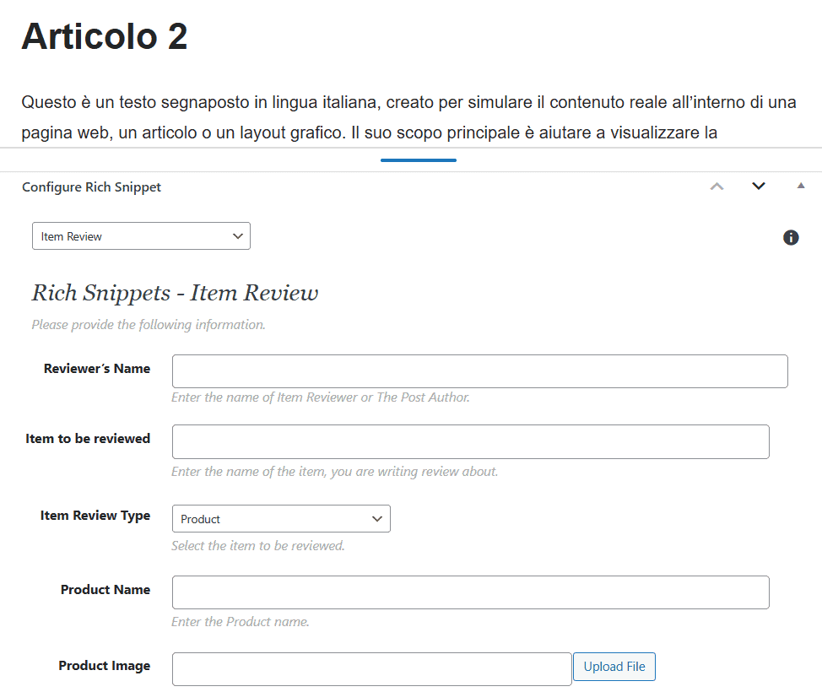Open the Rich Snippets info tooltip icon
The width and height of the screenshot is (822, 692).
[x=791, y=237]
